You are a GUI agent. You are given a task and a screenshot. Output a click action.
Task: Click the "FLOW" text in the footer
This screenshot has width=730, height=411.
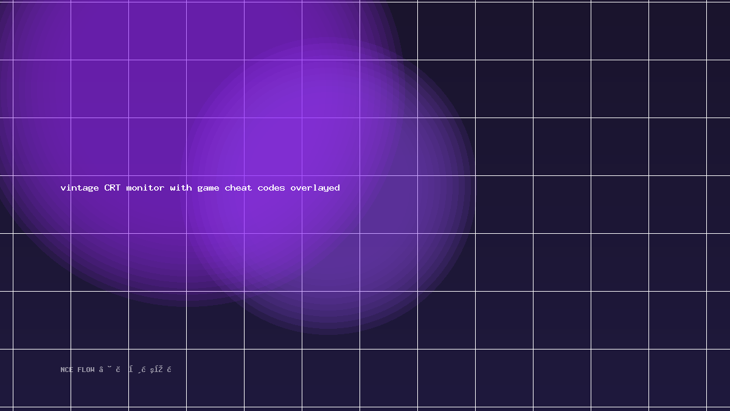coord(86,370)
